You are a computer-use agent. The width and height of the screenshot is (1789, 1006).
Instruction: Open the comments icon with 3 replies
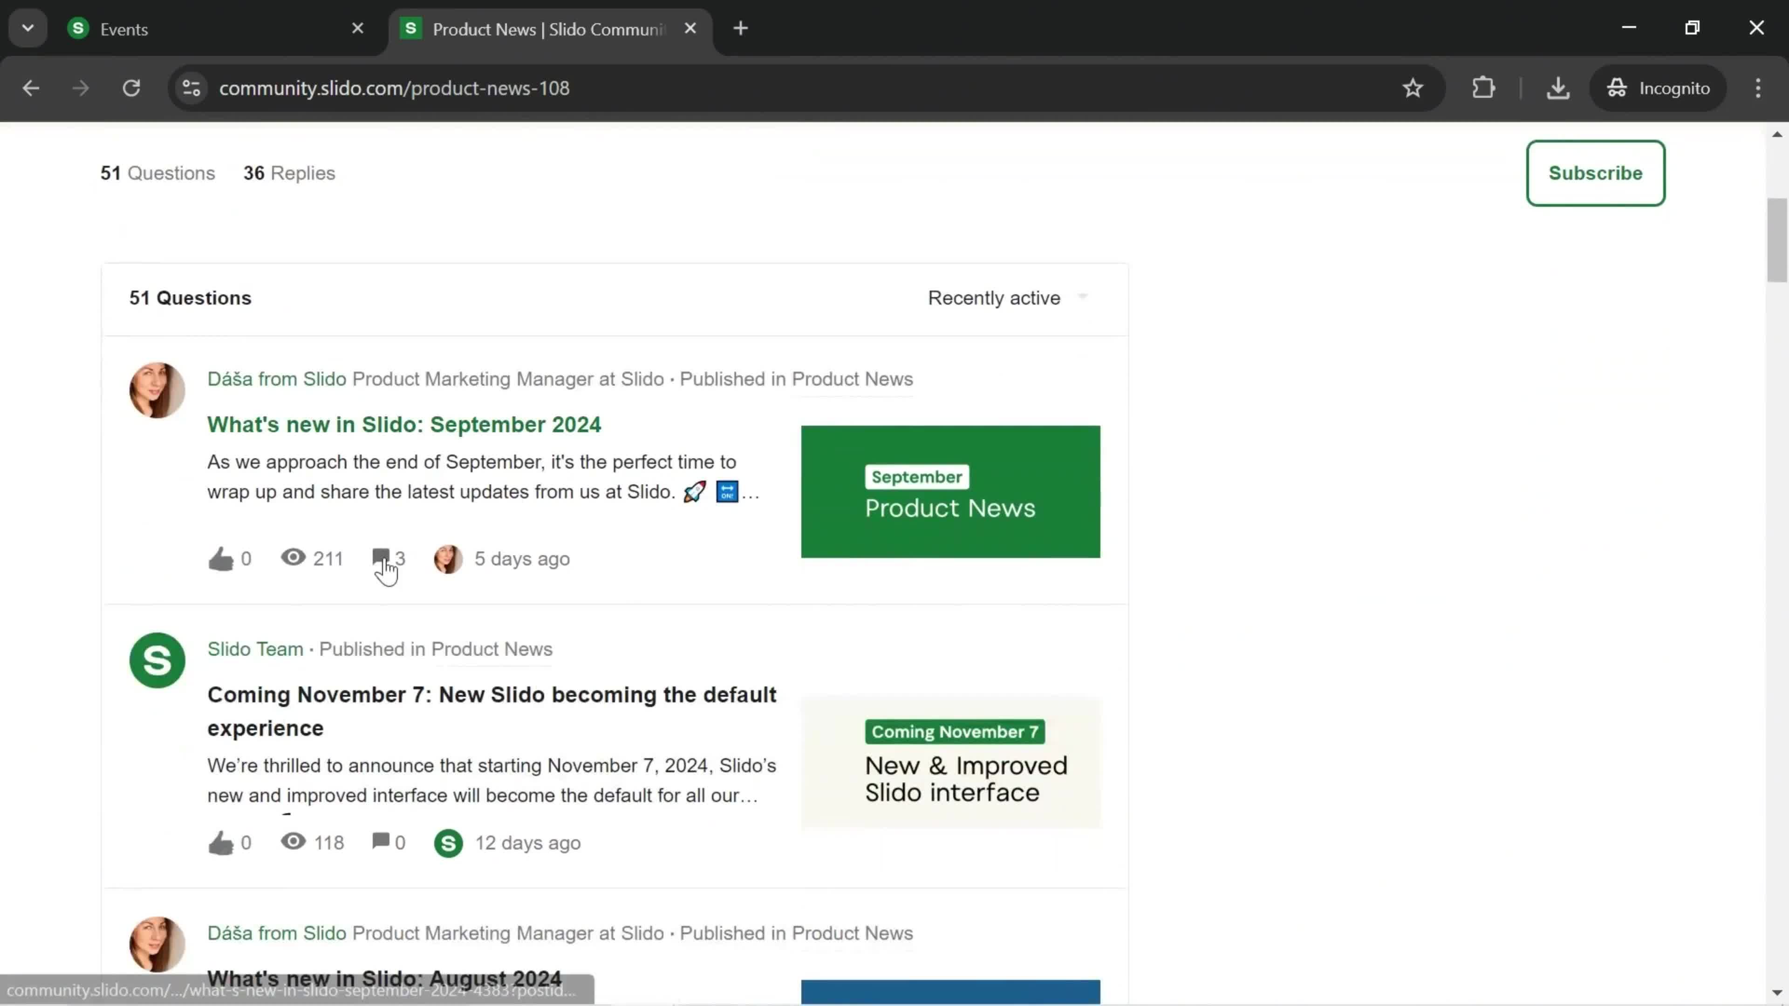click(381, 557)
